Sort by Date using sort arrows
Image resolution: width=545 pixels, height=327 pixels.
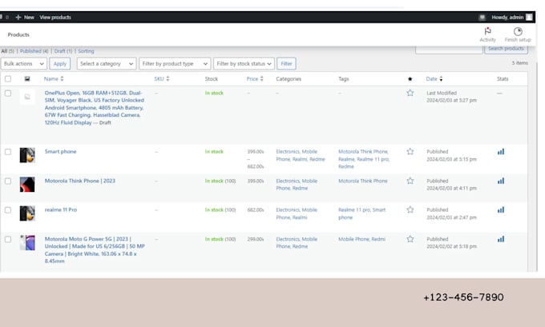pos(441,78)
